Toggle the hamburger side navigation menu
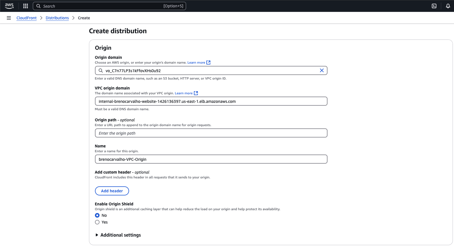 pos(9,18)
